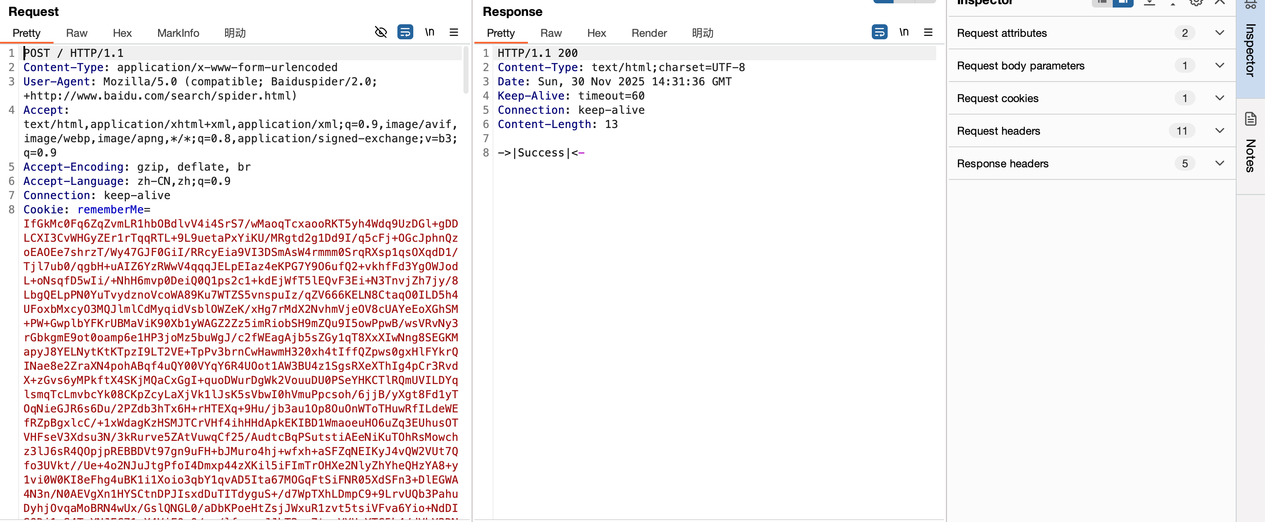Image resolution: width=1265 pixels, height=522 pixels.
Task: Show newline characters in Request editor
Action: pos(429,32)
